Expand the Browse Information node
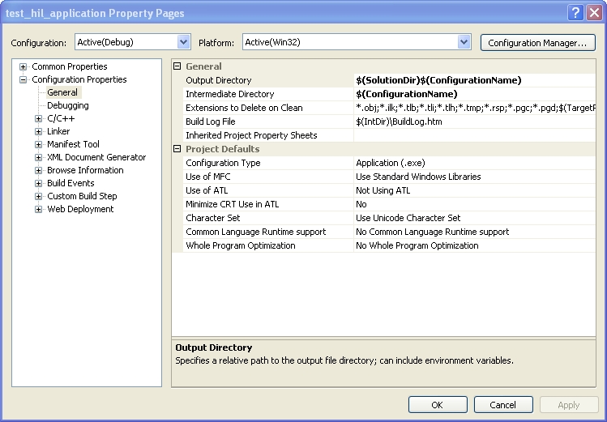The height and width of the screenshot is (422, 607). [38, 170]
